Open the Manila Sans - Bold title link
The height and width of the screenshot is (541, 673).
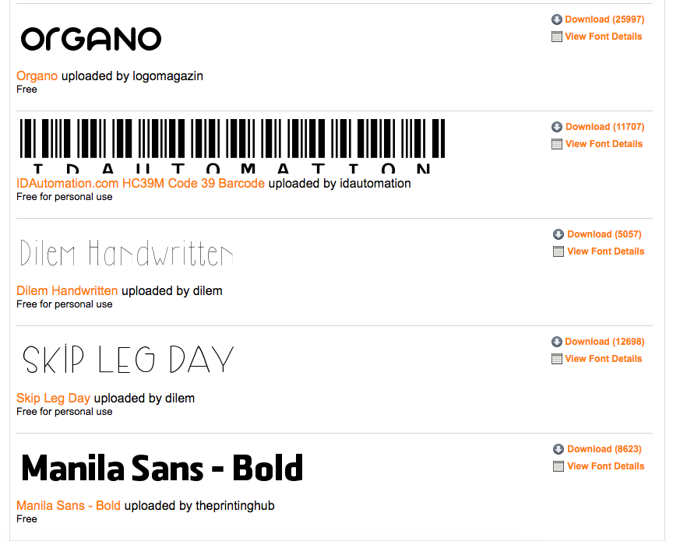69,505
